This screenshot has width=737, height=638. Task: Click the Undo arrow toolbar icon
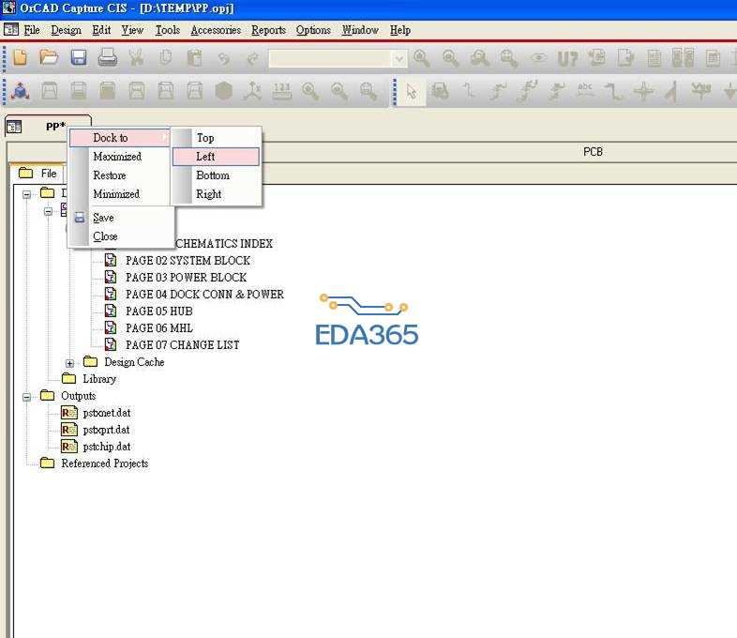pyautogui.click(x=224, y=59)
